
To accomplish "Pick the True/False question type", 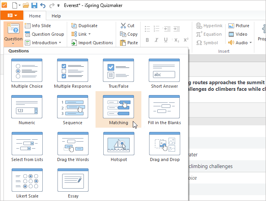I will click(x=118, y=73).
